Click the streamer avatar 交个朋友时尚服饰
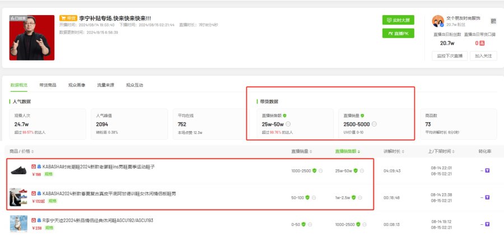Viewport: 504px width, 236px height. coord(438,21)
